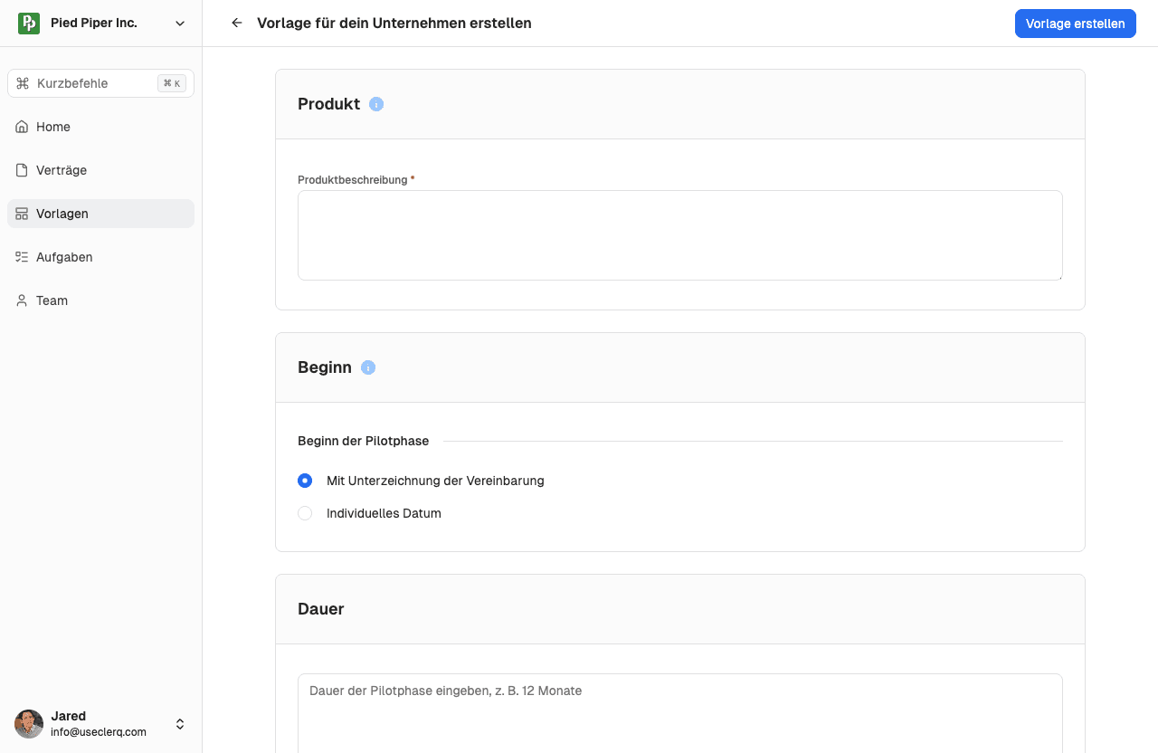Open the Home section in the sidebar
The width and height of the screenshot is (1158, 753).
pyautogui.click(x=53, y=127)
